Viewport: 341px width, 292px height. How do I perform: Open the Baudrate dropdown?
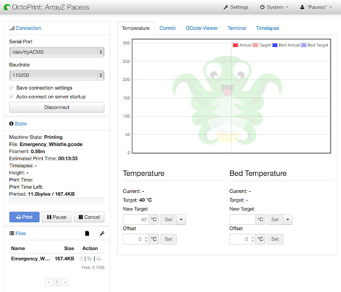pos(57,75)
